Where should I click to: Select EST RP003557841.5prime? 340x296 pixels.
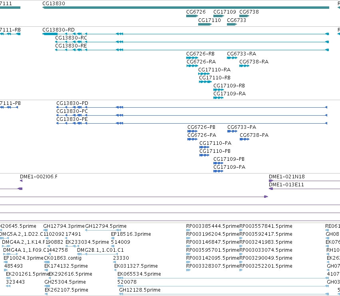[241, 230]
